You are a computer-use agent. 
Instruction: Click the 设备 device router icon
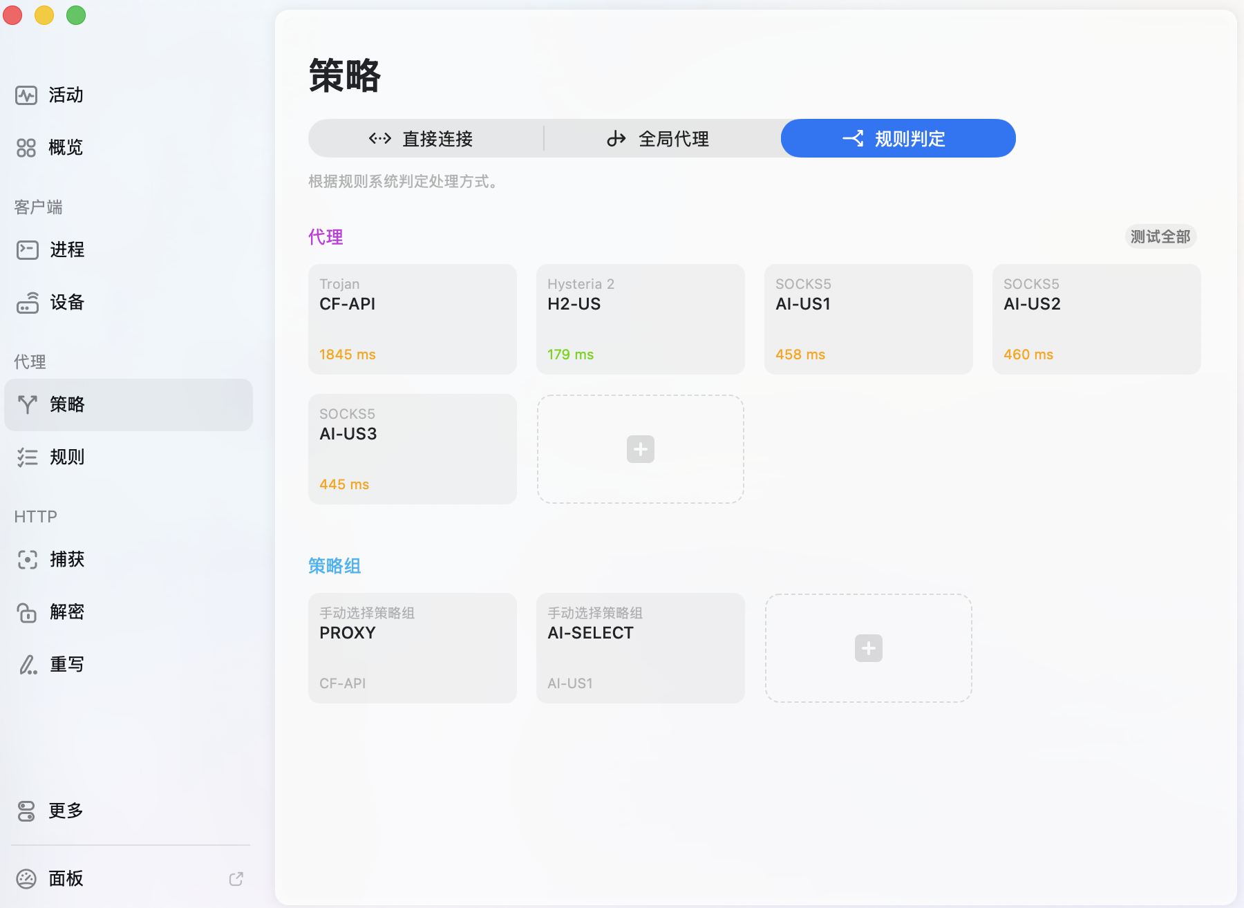click(x=28, y=303)
